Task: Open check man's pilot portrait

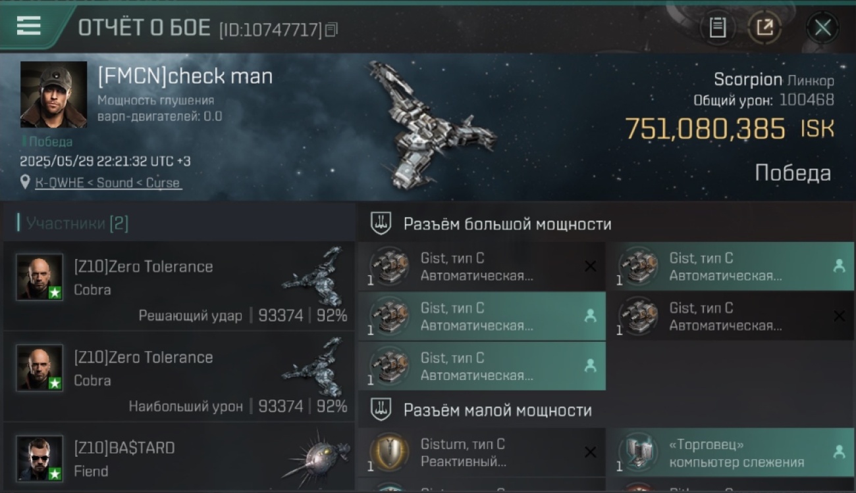Action: pos(53,95)
